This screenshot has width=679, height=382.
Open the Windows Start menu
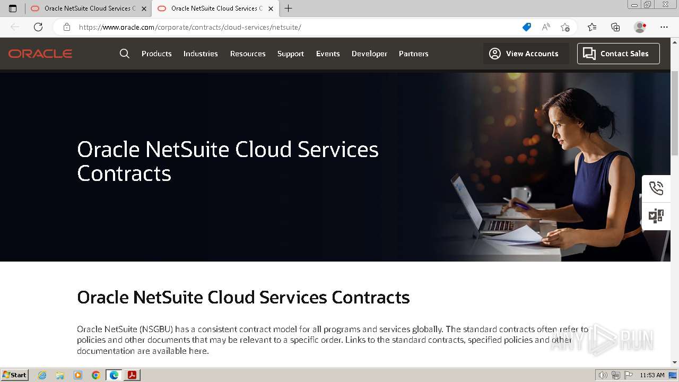(14, 375)
